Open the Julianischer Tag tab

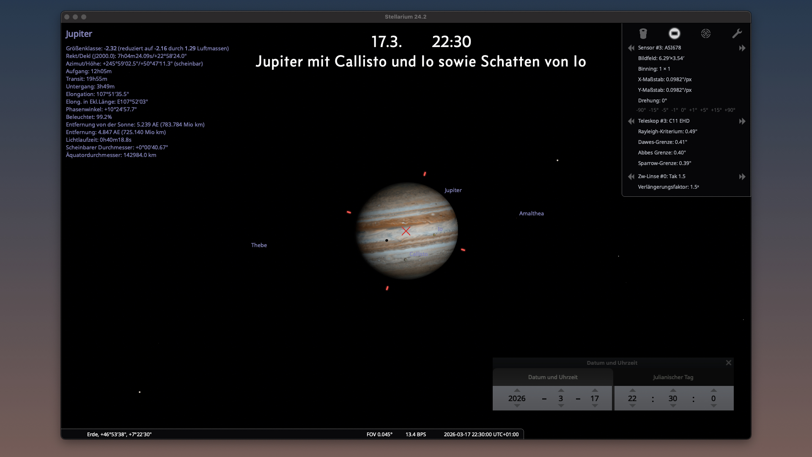click(x=673, y=377)
